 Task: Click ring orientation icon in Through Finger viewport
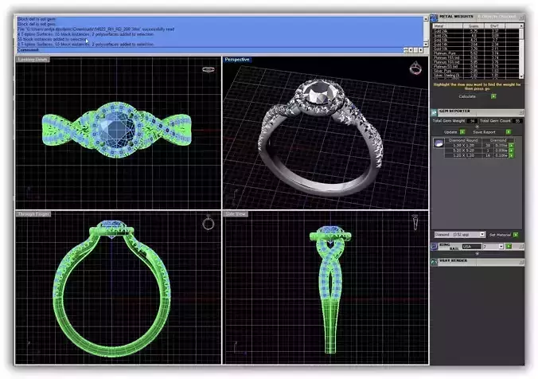pos(209,222)
